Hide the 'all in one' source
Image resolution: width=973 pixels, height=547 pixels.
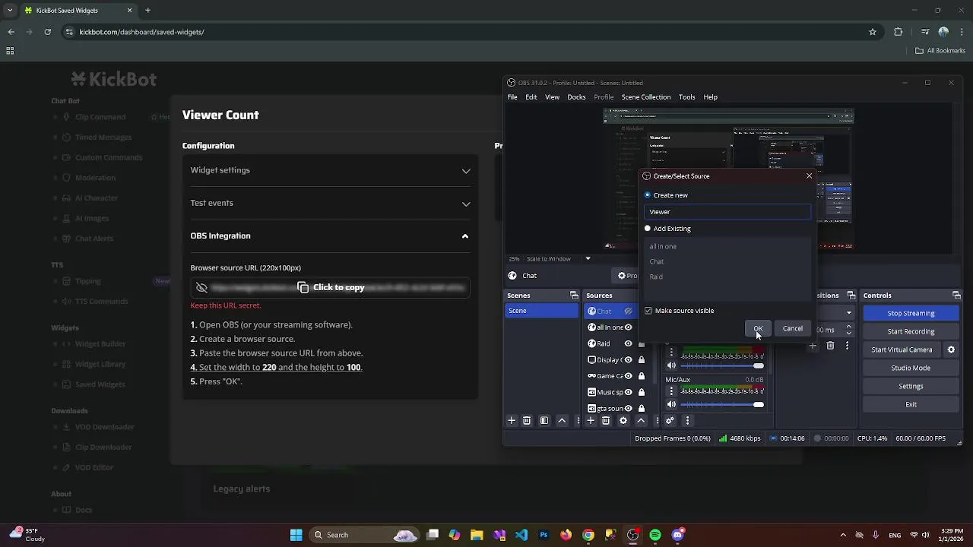click(629, 327)
